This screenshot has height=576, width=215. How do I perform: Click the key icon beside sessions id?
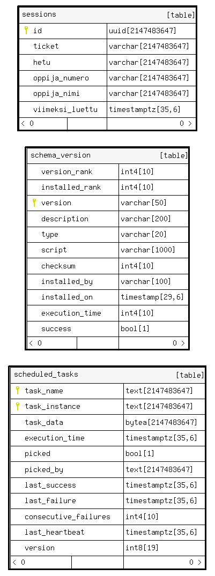(26, 31)
